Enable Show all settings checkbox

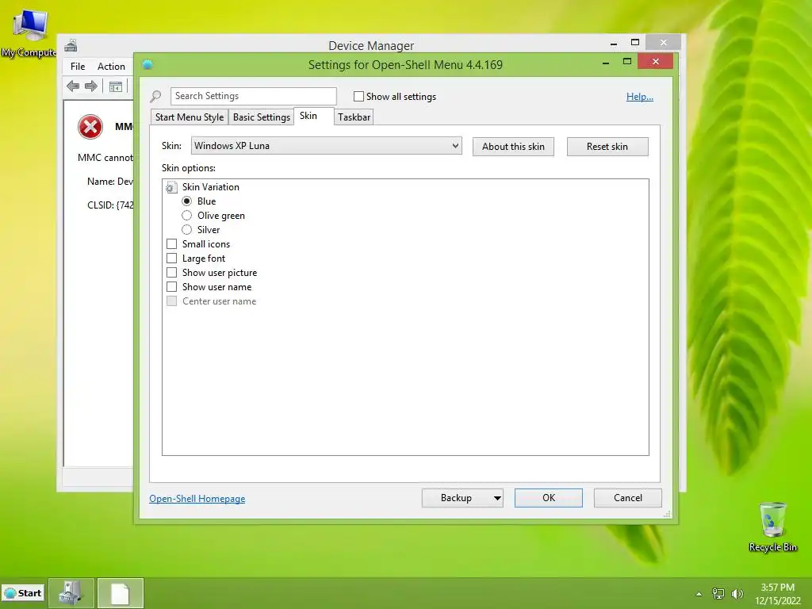pyautogui.click(x=358, y=96)
